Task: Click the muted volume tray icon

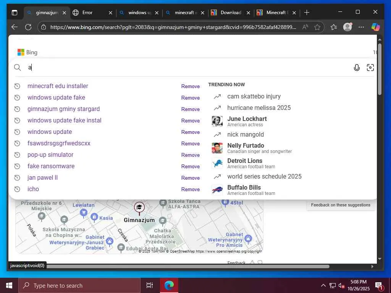Action: pos(341,285)
